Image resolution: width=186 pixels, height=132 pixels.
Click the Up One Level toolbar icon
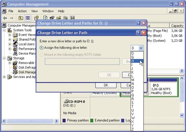pyautogui.click(x=21, y=18)
